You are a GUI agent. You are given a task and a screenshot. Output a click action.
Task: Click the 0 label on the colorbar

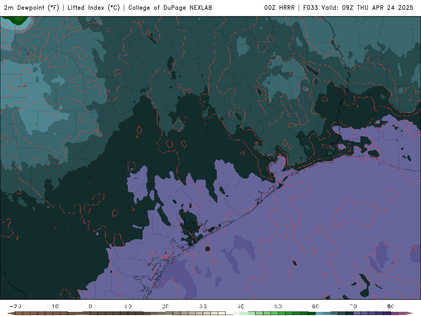click(x=90, y=307)
